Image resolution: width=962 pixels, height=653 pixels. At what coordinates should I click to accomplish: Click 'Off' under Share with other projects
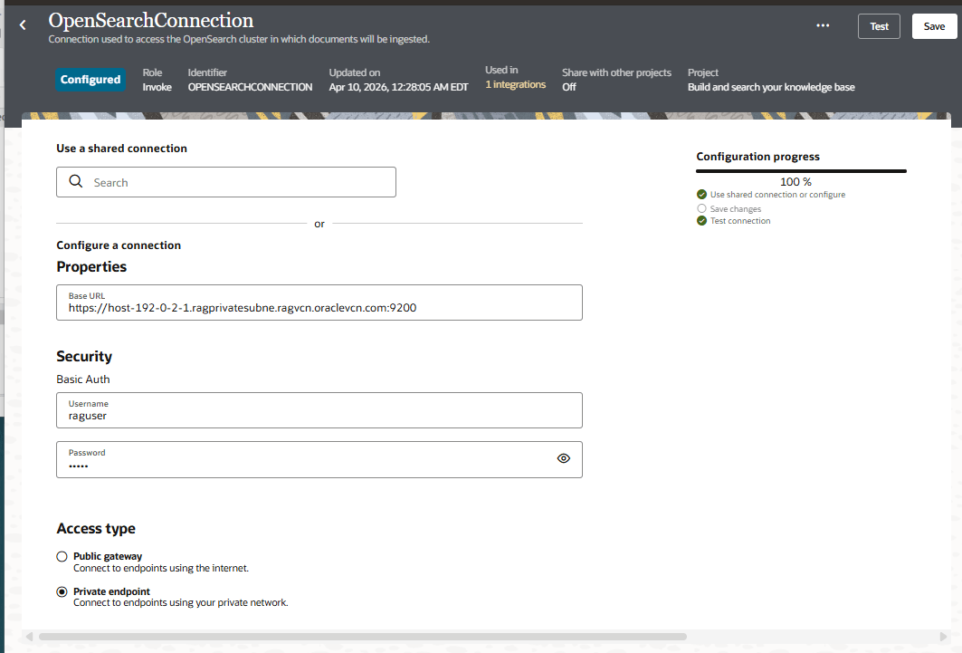point(568,87)
